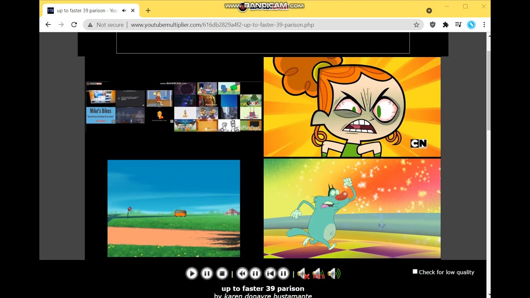Open the Chrome three-dot menu
This screenshot has width=530, height=298.
click(484, 25)
